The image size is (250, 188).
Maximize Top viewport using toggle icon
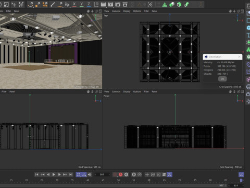243,11
